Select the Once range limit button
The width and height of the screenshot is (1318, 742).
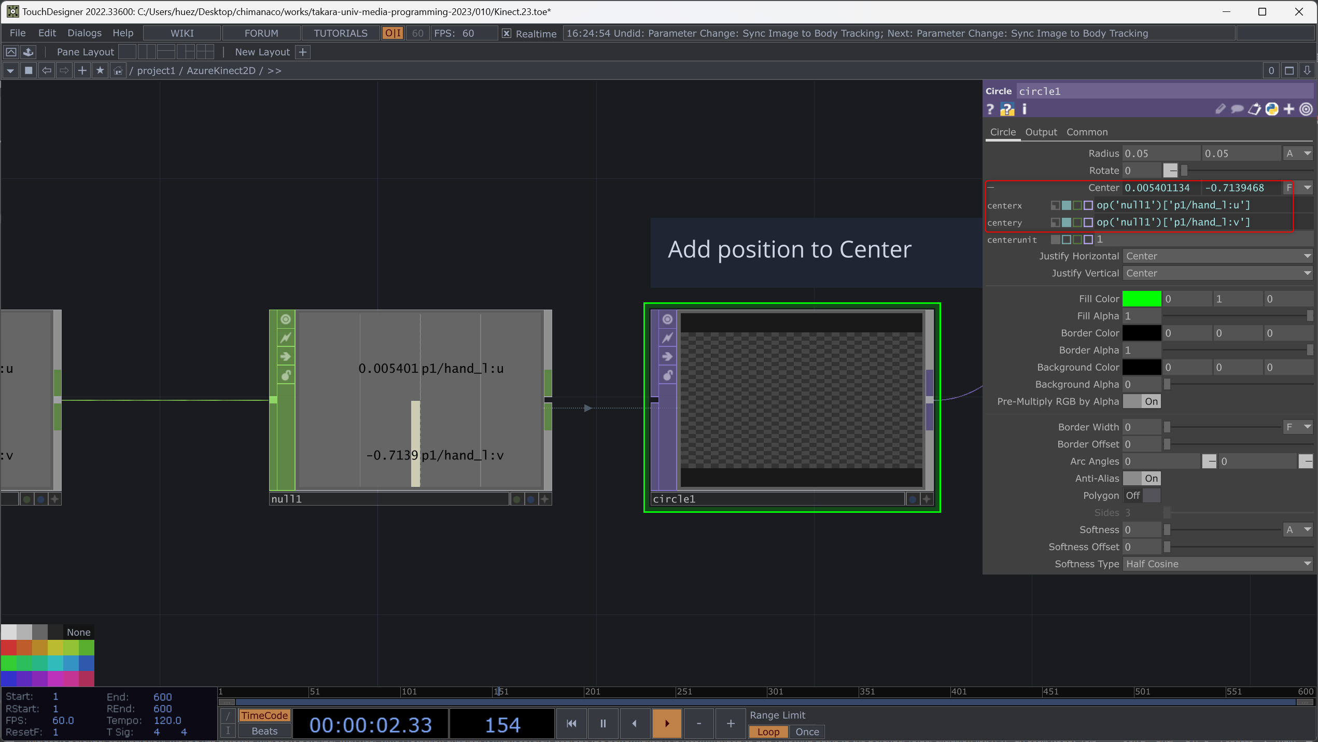[x=807, y=732]
